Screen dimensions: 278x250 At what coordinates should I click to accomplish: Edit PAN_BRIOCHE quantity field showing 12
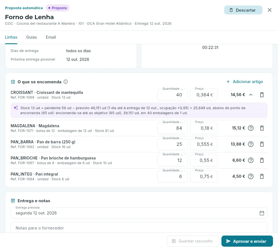click(x=173, y=160)
